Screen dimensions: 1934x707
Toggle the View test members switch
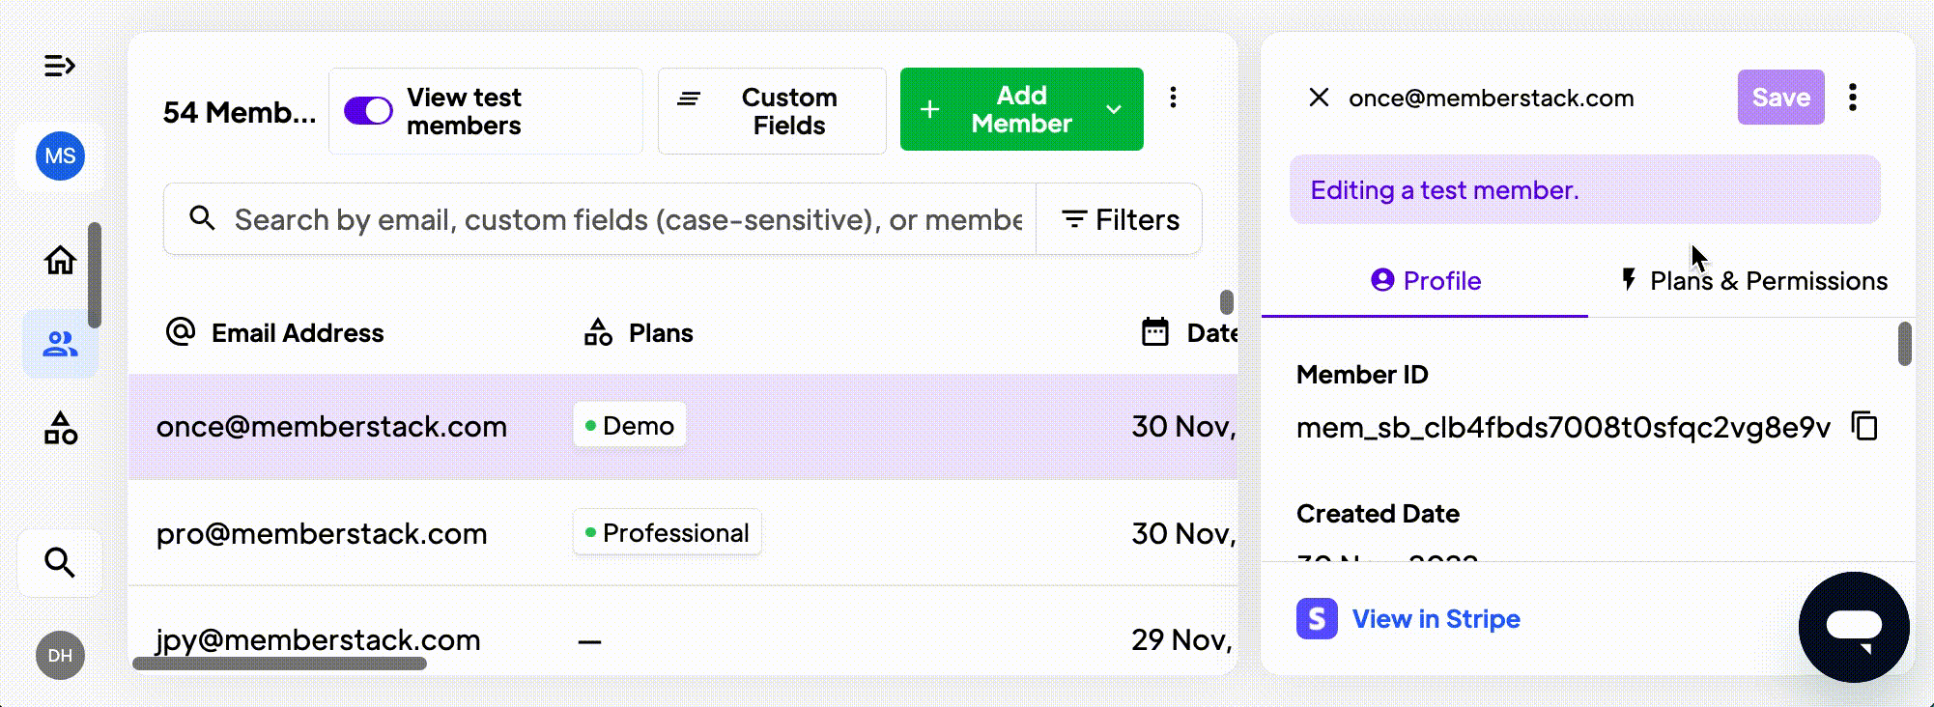pos(368,111)
